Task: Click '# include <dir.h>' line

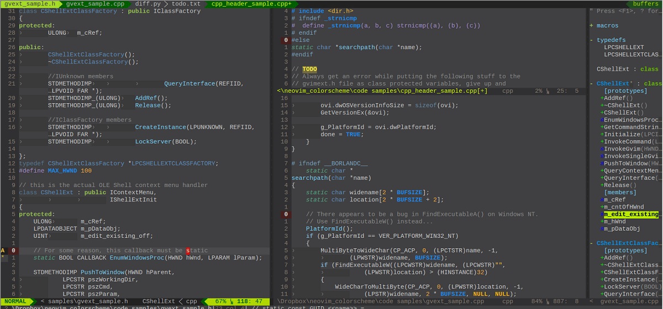Action: [323, 11]
